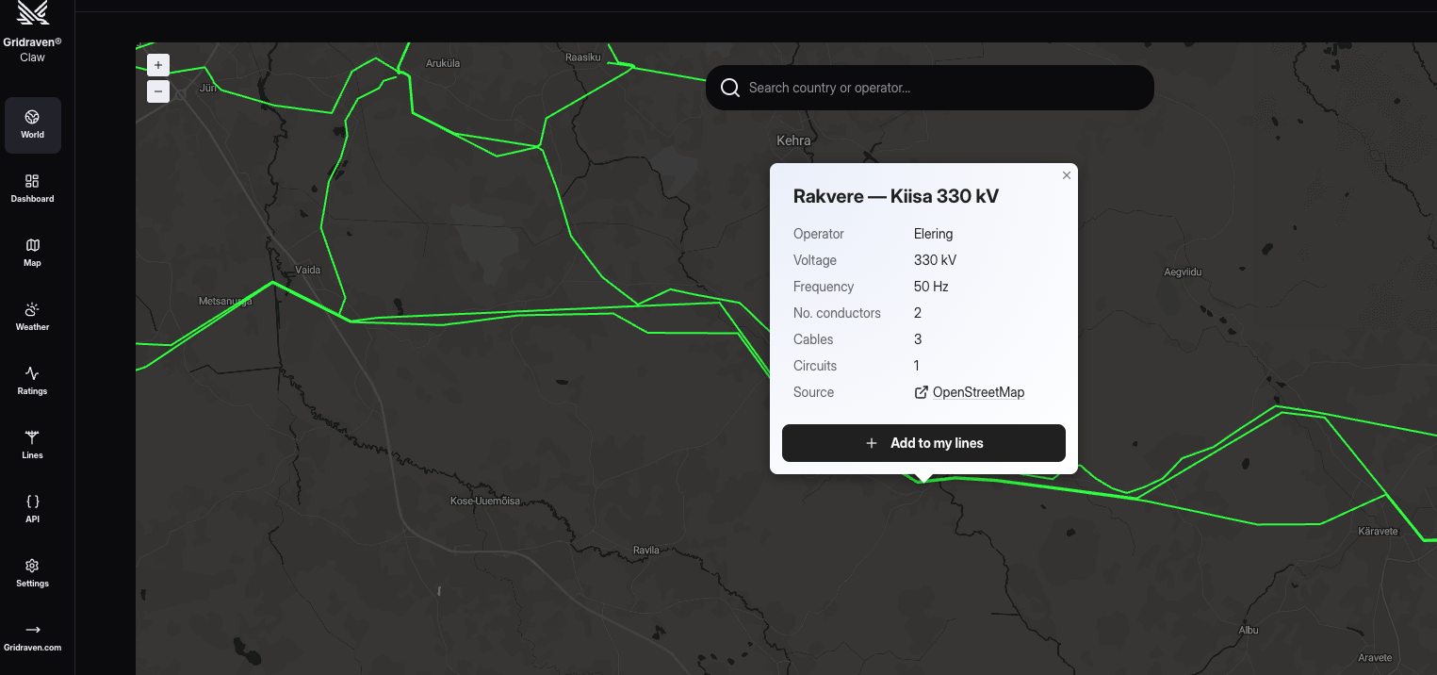Open the Lines section
The width and height of the screenshot is (1437, 675).
[33, 445]
